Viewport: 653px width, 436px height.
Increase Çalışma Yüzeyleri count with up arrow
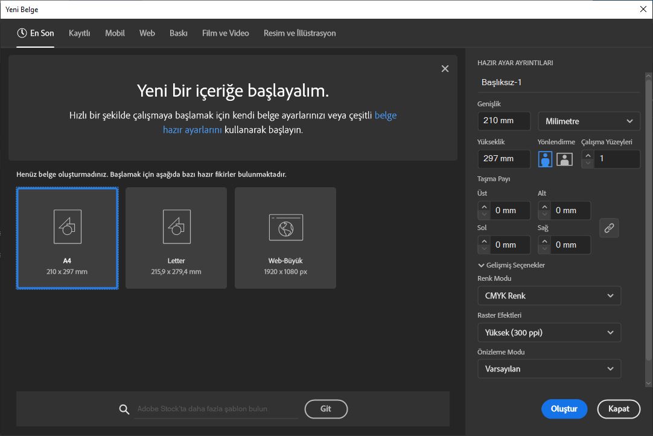(x=588, y=155)
